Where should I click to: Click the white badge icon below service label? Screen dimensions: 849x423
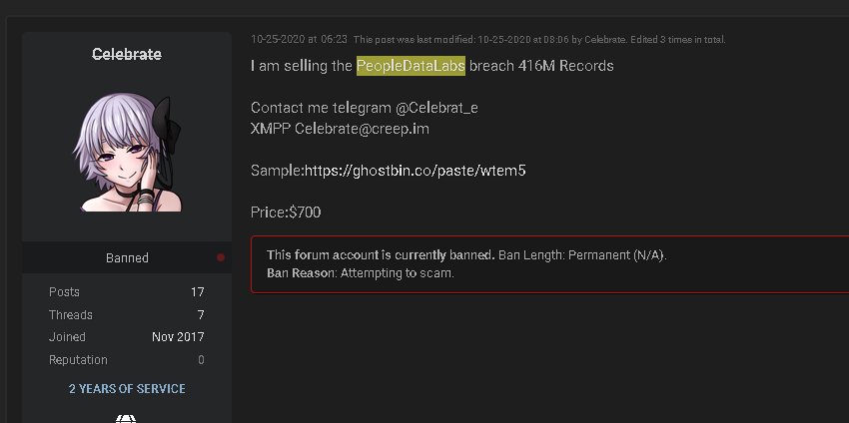pos(126,418)
